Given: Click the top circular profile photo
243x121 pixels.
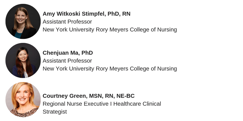Looking at the screenshot, I should 23,21.
